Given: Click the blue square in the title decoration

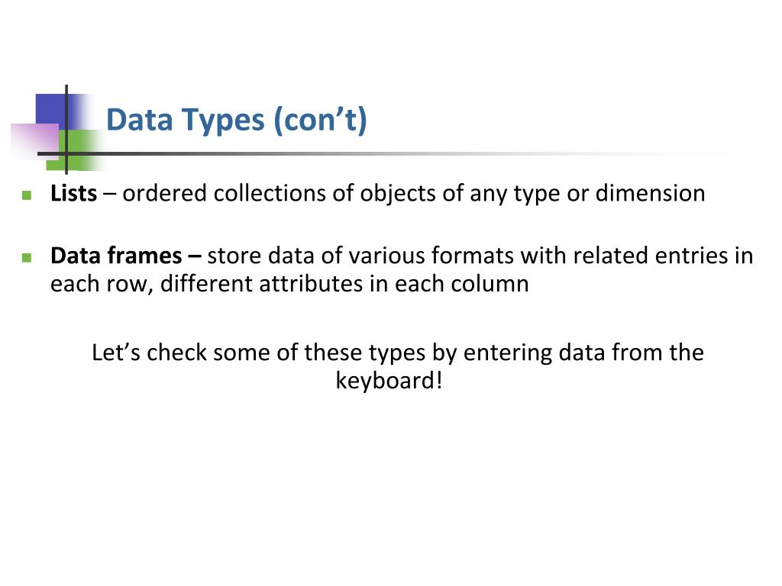Looking at the screenshot, I should 55,111.
